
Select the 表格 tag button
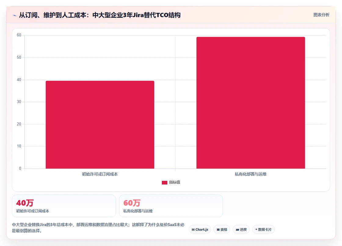coord(222,229)
